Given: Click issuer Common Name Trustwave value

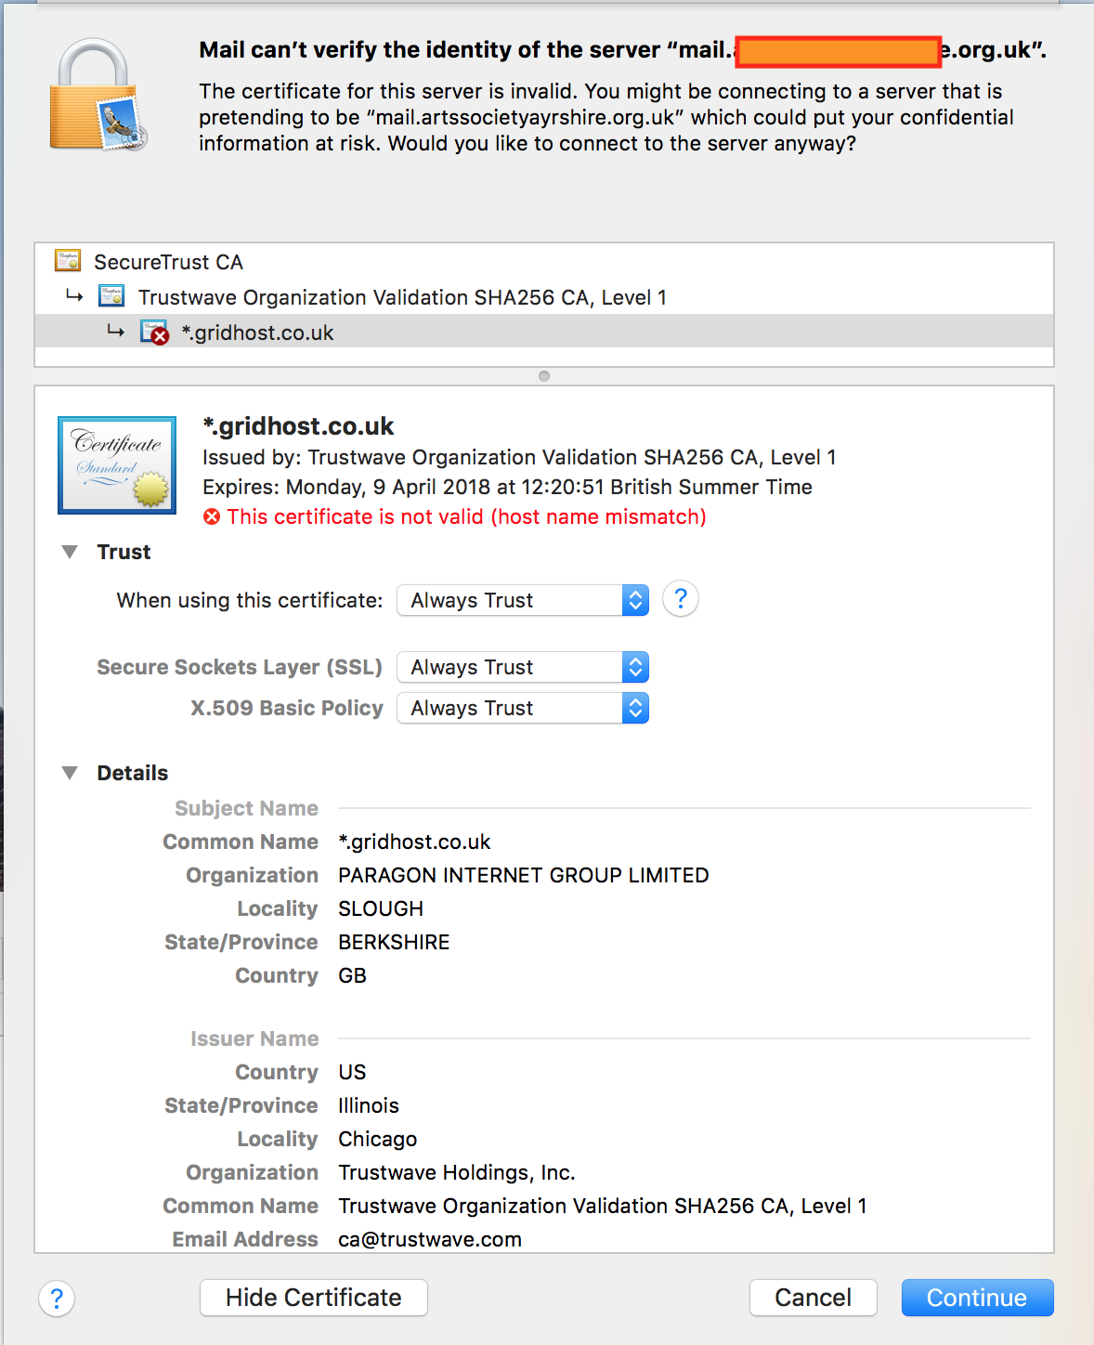Looking at the screenshot, I should pyautogui.click(x=603, y=1206).
